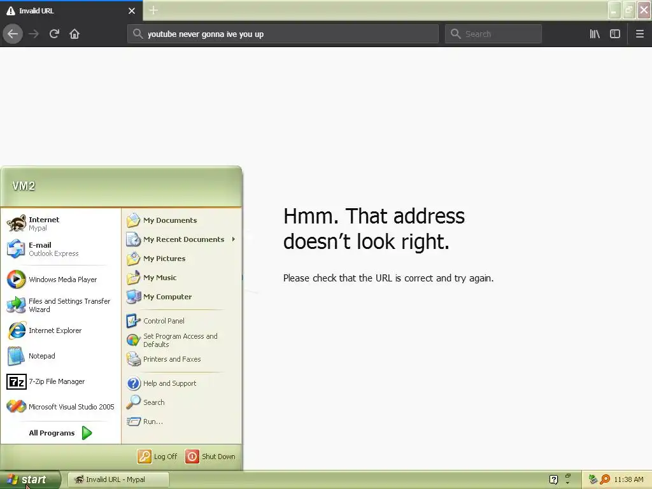Open My Pictures folder

point(181,259)
